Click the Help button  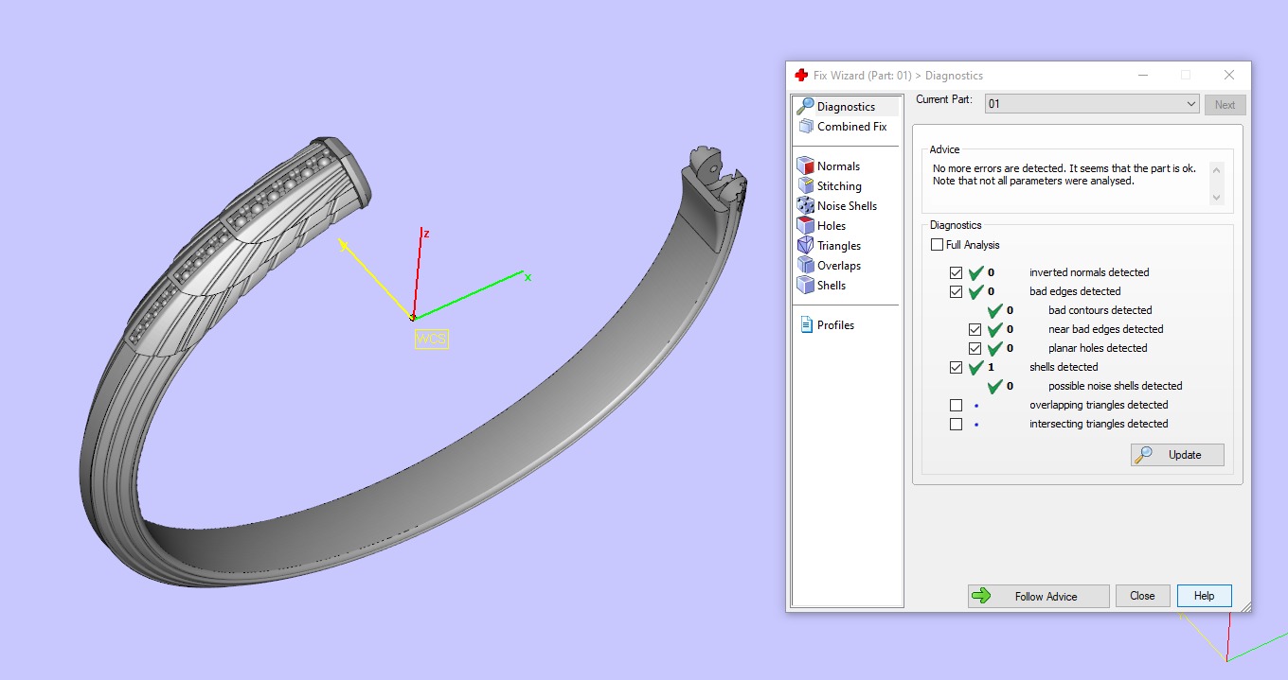[x=1204, y=596]
